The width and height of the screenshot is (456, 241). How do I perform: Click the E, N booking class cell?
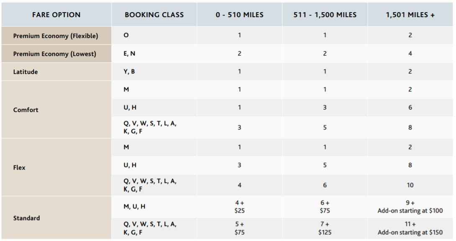point(129,54)
